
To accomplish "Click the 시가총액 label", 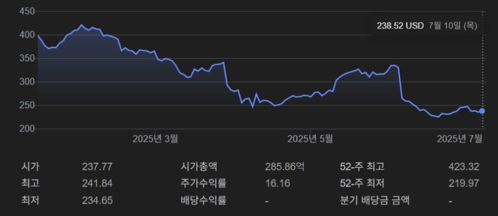I will (x=199, y=166).
